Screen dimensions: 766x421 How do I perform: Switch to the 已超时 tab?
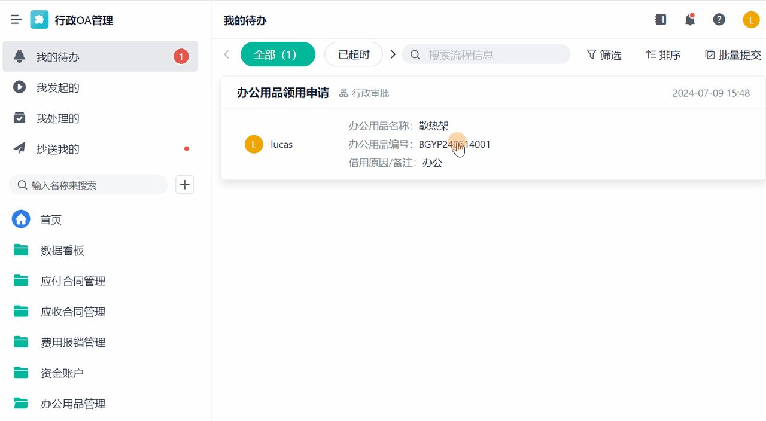(x=353, y=54)
